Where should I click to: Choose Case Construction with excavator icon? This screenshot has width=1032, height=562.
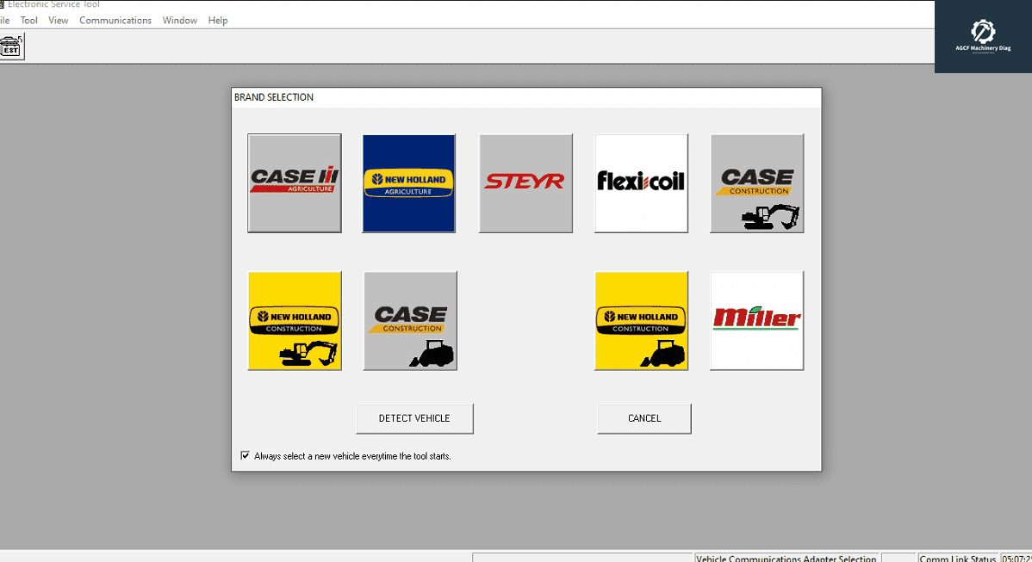pyautogui.click(x=756, y=182)
